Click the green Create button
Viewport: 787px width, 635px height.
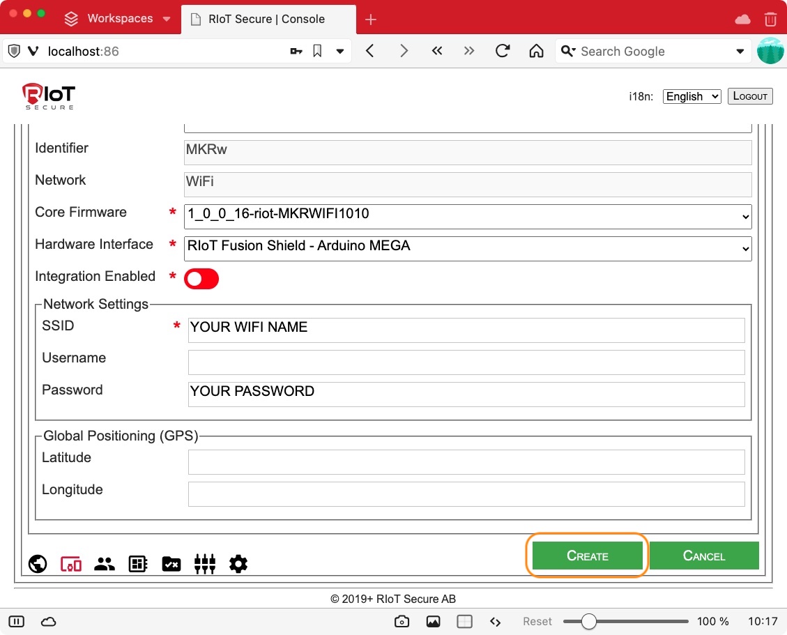pyautogui.click(x=587, y=556)
